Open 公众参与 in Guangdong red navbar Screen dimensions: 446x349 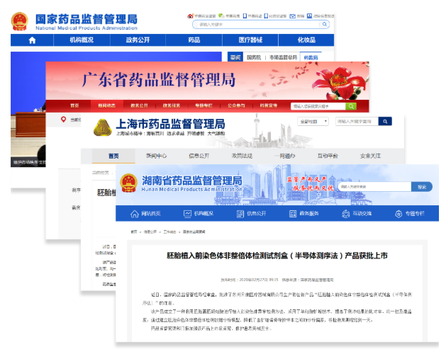point(236,105)
